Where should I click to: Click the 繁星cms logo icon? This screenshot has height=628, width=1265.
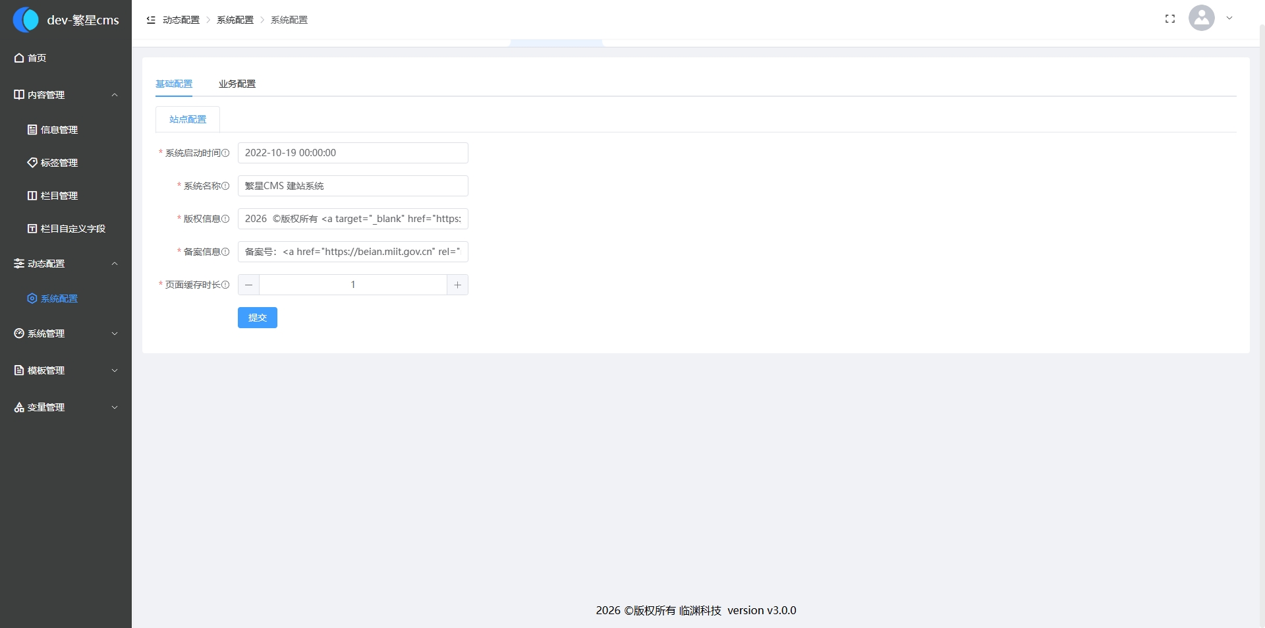tap(26, 20)
